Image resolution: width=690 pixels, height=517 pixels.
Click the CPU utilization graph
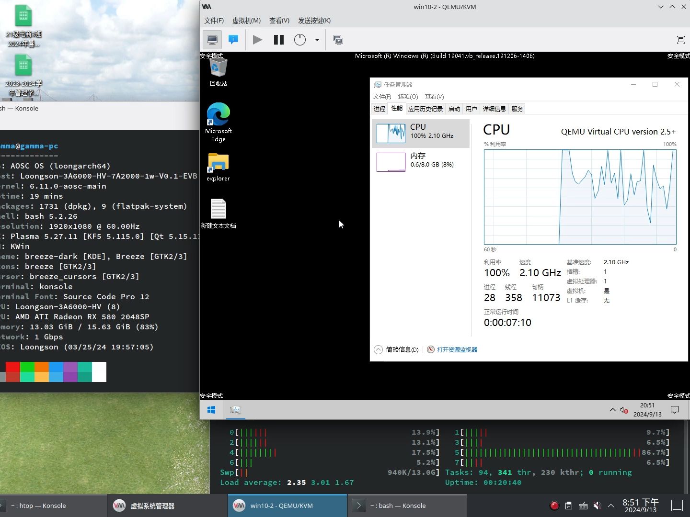(580, 197)
